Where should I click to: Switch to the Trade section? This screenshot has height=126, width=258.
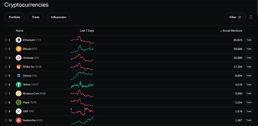coord(36,17)
